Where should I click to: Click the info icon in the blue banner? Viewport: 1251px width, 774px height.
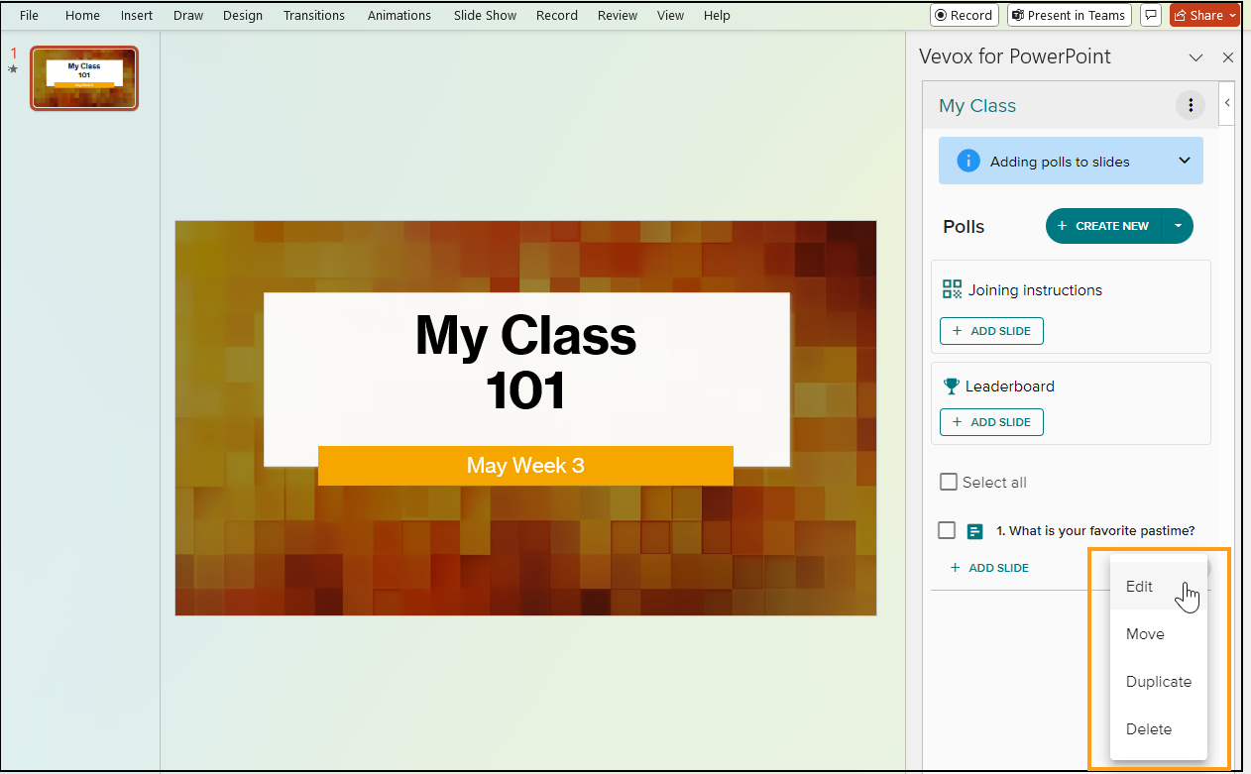(x=968, y=160)
